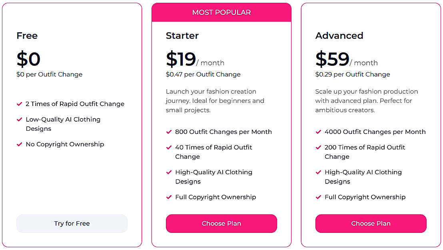
Task: Choose the Advanced plan button
Action: pyautogui.click(x=371, y=224)
